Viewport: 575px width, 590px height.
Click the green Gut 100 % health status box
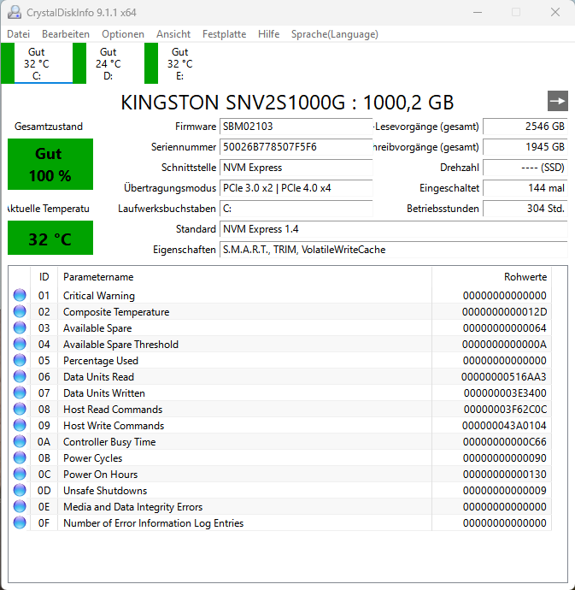click(x=50, y=164)
